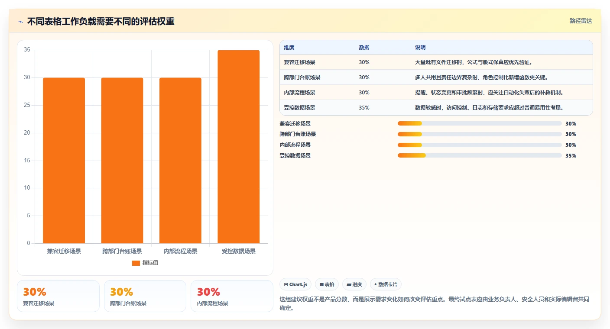Click the 路径雷达 label in header
Screen dimensions: 610x329
coord(581,21)
